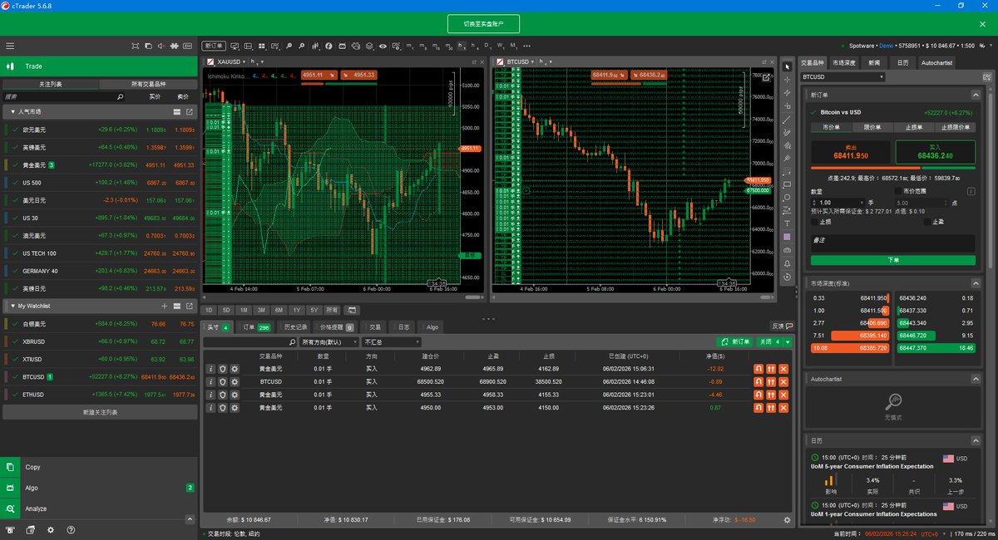Select the 止损限价单 stop limit order type
The width and height of the screenshot is (998, 540).
tap(955, 127)
